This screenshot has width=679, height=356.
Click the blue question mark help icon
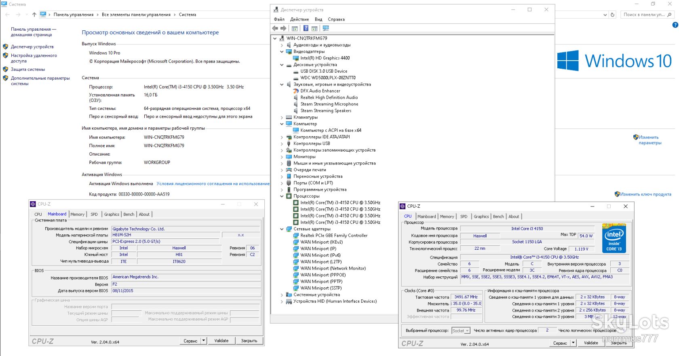(x=306, y=28)
